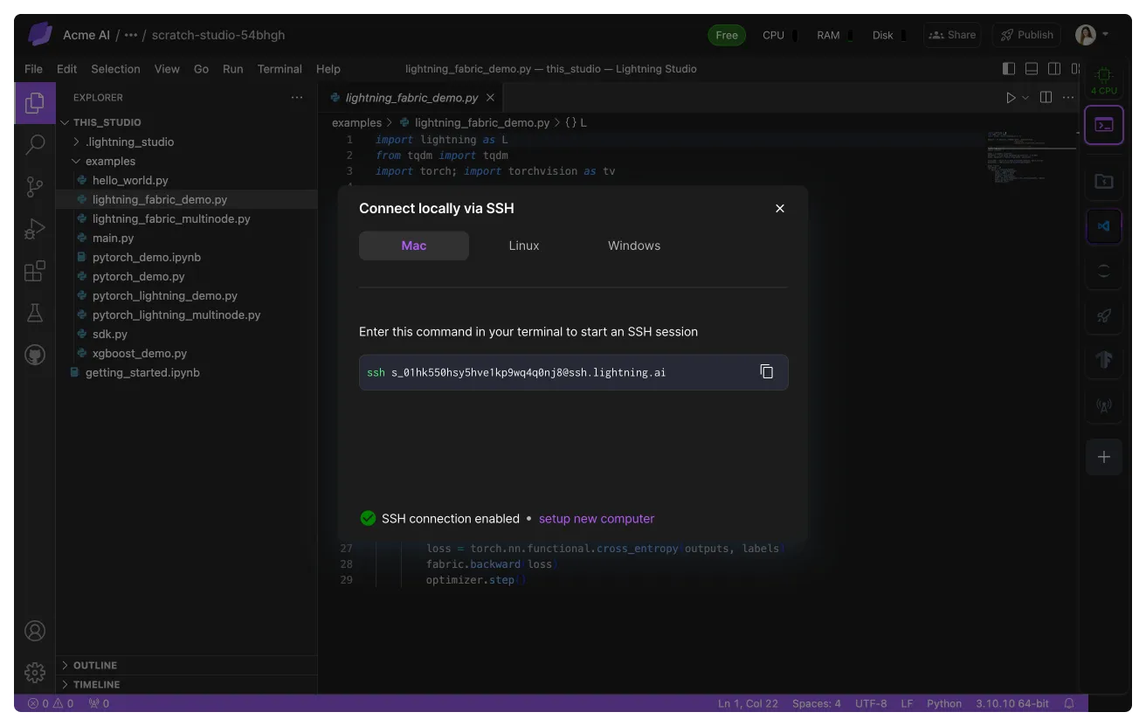
Task: Click the RAM usage meter
Action: point(834,35)
